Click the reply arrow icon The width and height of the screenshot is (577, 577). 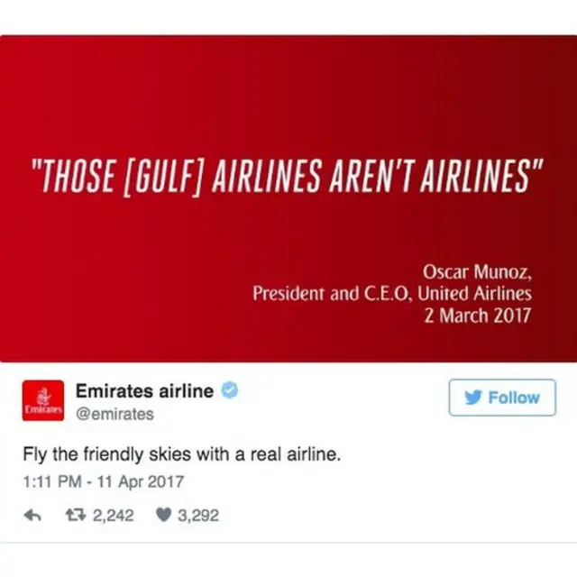tap(33, 516)
